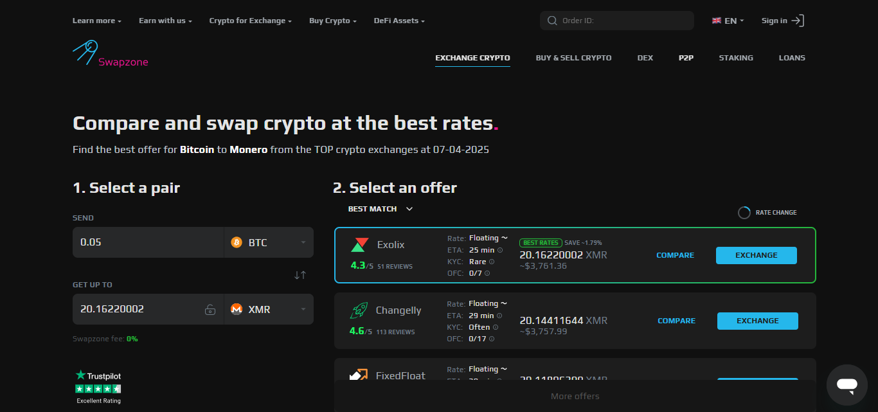The image size is (878, 412).
Task: Show More offers
Action: (575, 396)
